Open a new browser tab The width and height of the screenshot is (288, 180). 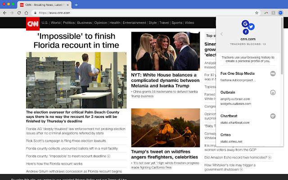[76, 4]
